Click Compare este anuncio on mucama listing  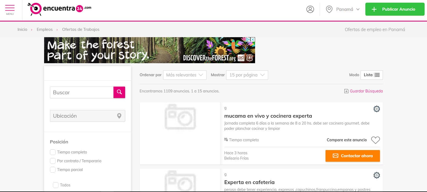347,140
